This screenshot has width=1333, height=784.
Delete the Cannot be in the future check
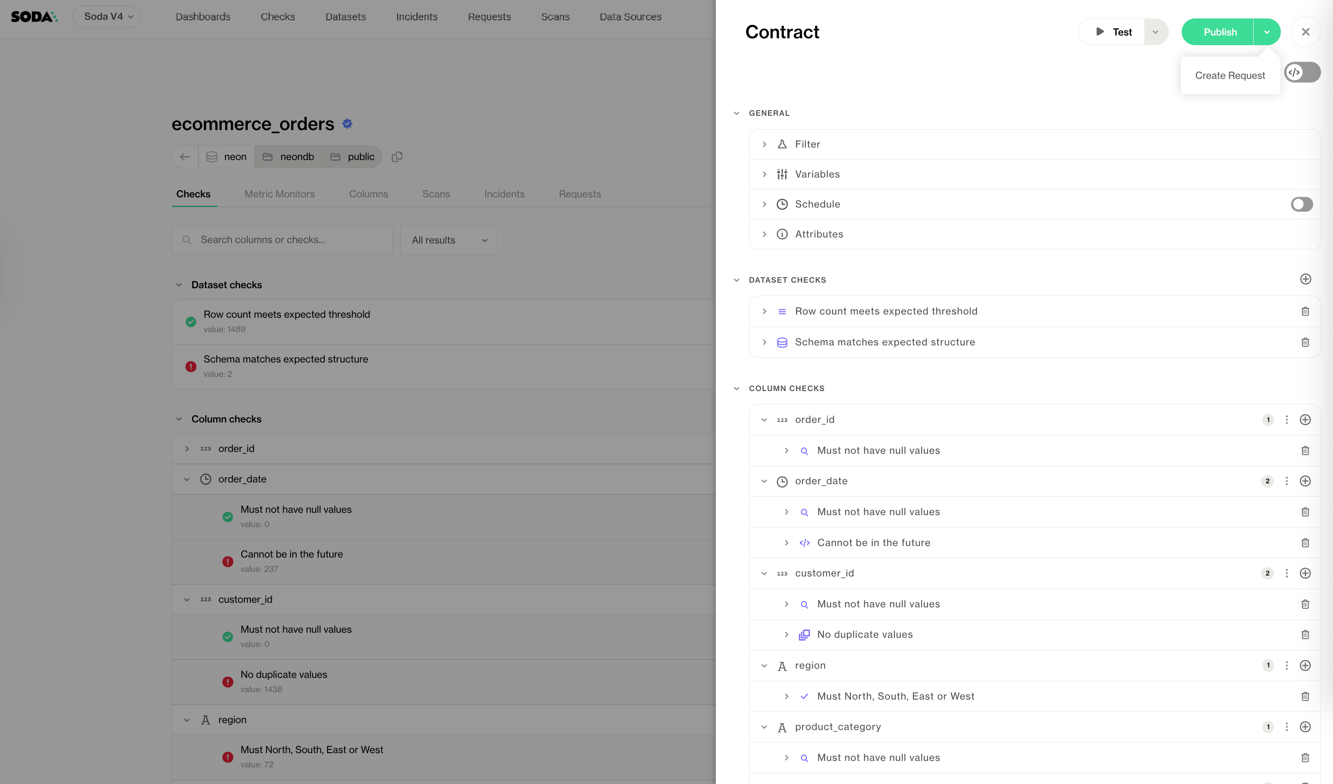pos(1305,543)
